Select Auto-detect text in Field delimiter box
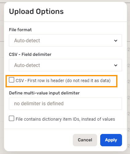This screenshot has width=130, height=154. [x=27, y=65]
